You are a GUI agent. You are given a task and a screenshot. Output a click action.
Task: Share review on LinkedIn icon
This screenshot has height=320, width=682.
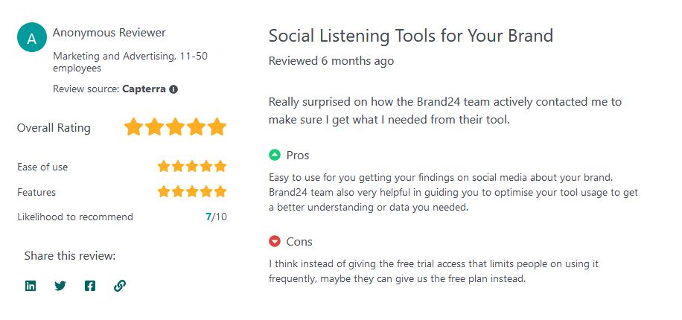31,286
